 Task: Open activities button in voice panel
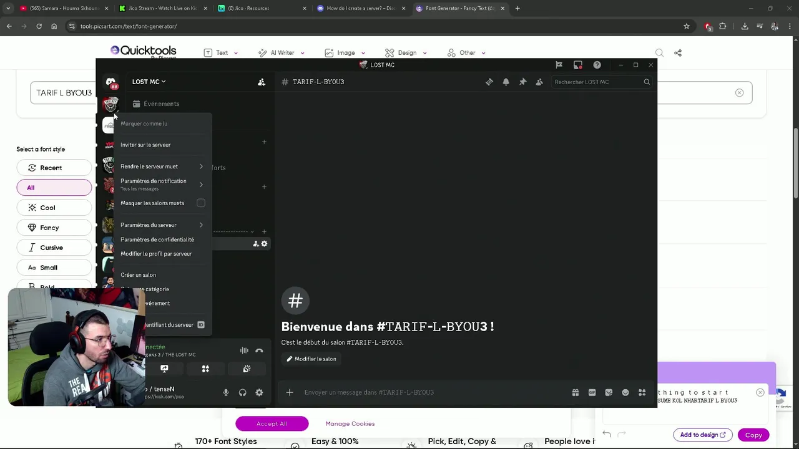(205, 369)
